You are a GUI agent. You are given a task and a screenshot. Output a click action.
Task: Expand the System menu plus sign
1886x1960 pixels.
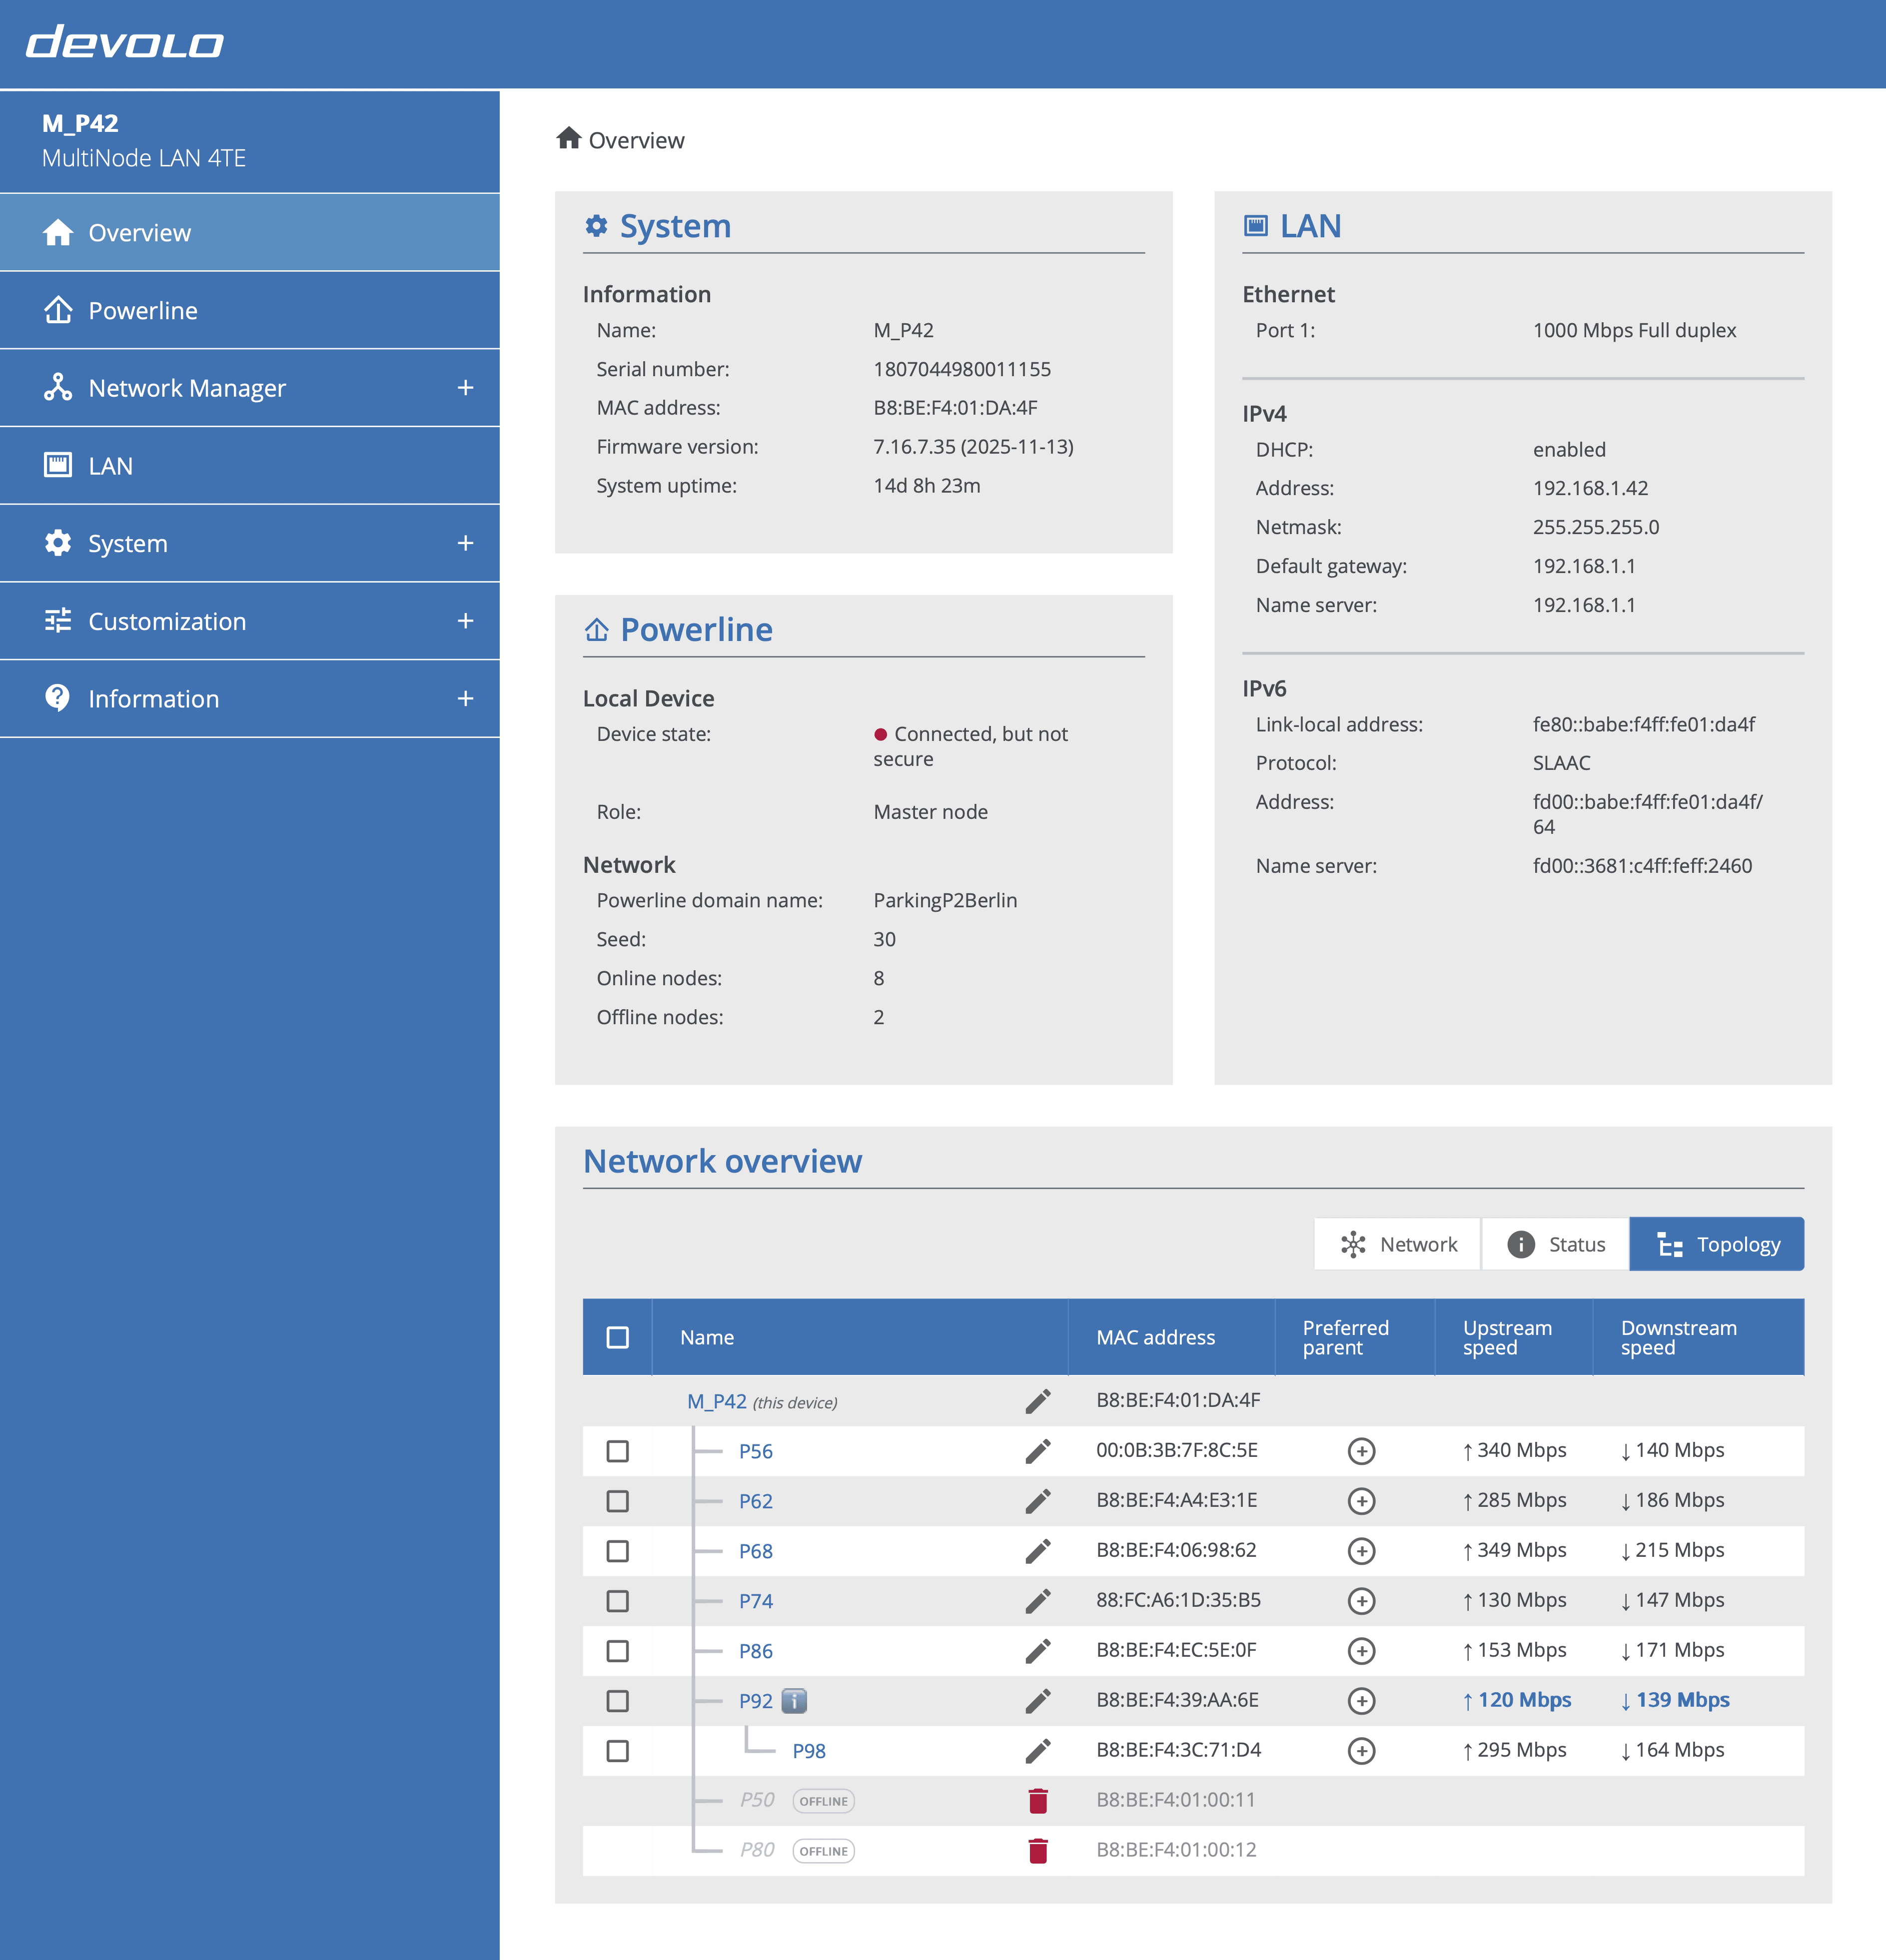click(465, 543)
